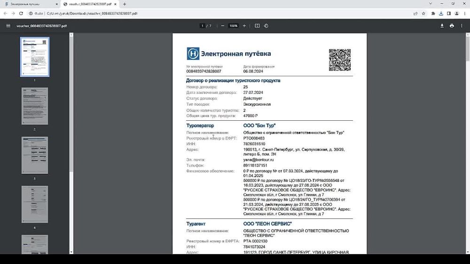Image resolution: width=470 pixels, height=264 pixels.
Task: Zoom out using the minus icon
Action: coord(223,26)
